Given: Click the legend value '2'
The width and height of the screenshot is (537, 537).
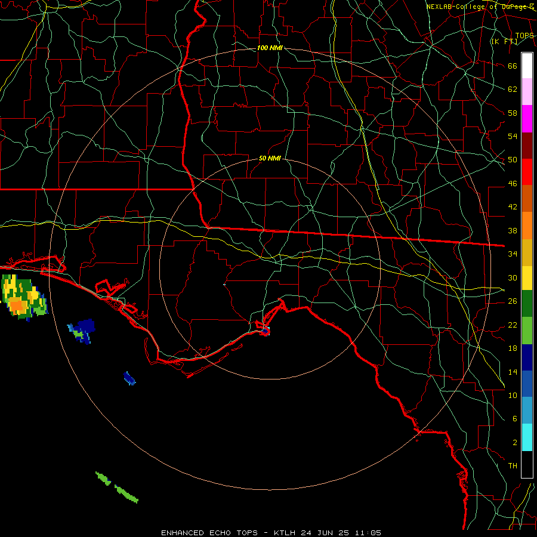Looking at the screenshot, I should click(515, 443).
